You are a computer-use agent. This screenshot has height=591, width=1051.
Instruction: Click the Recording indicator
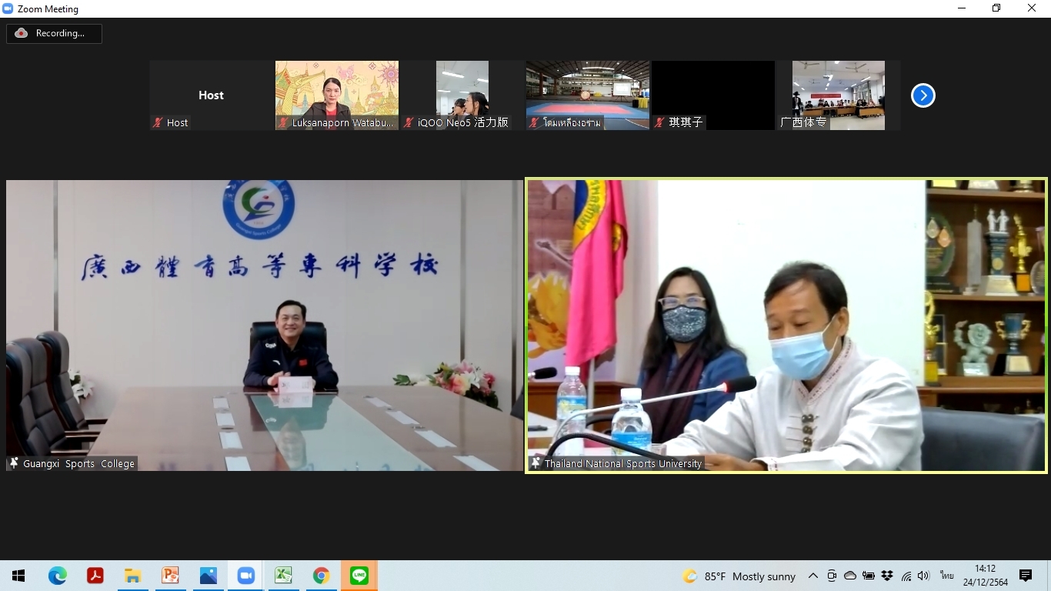(x=54, y=33)
